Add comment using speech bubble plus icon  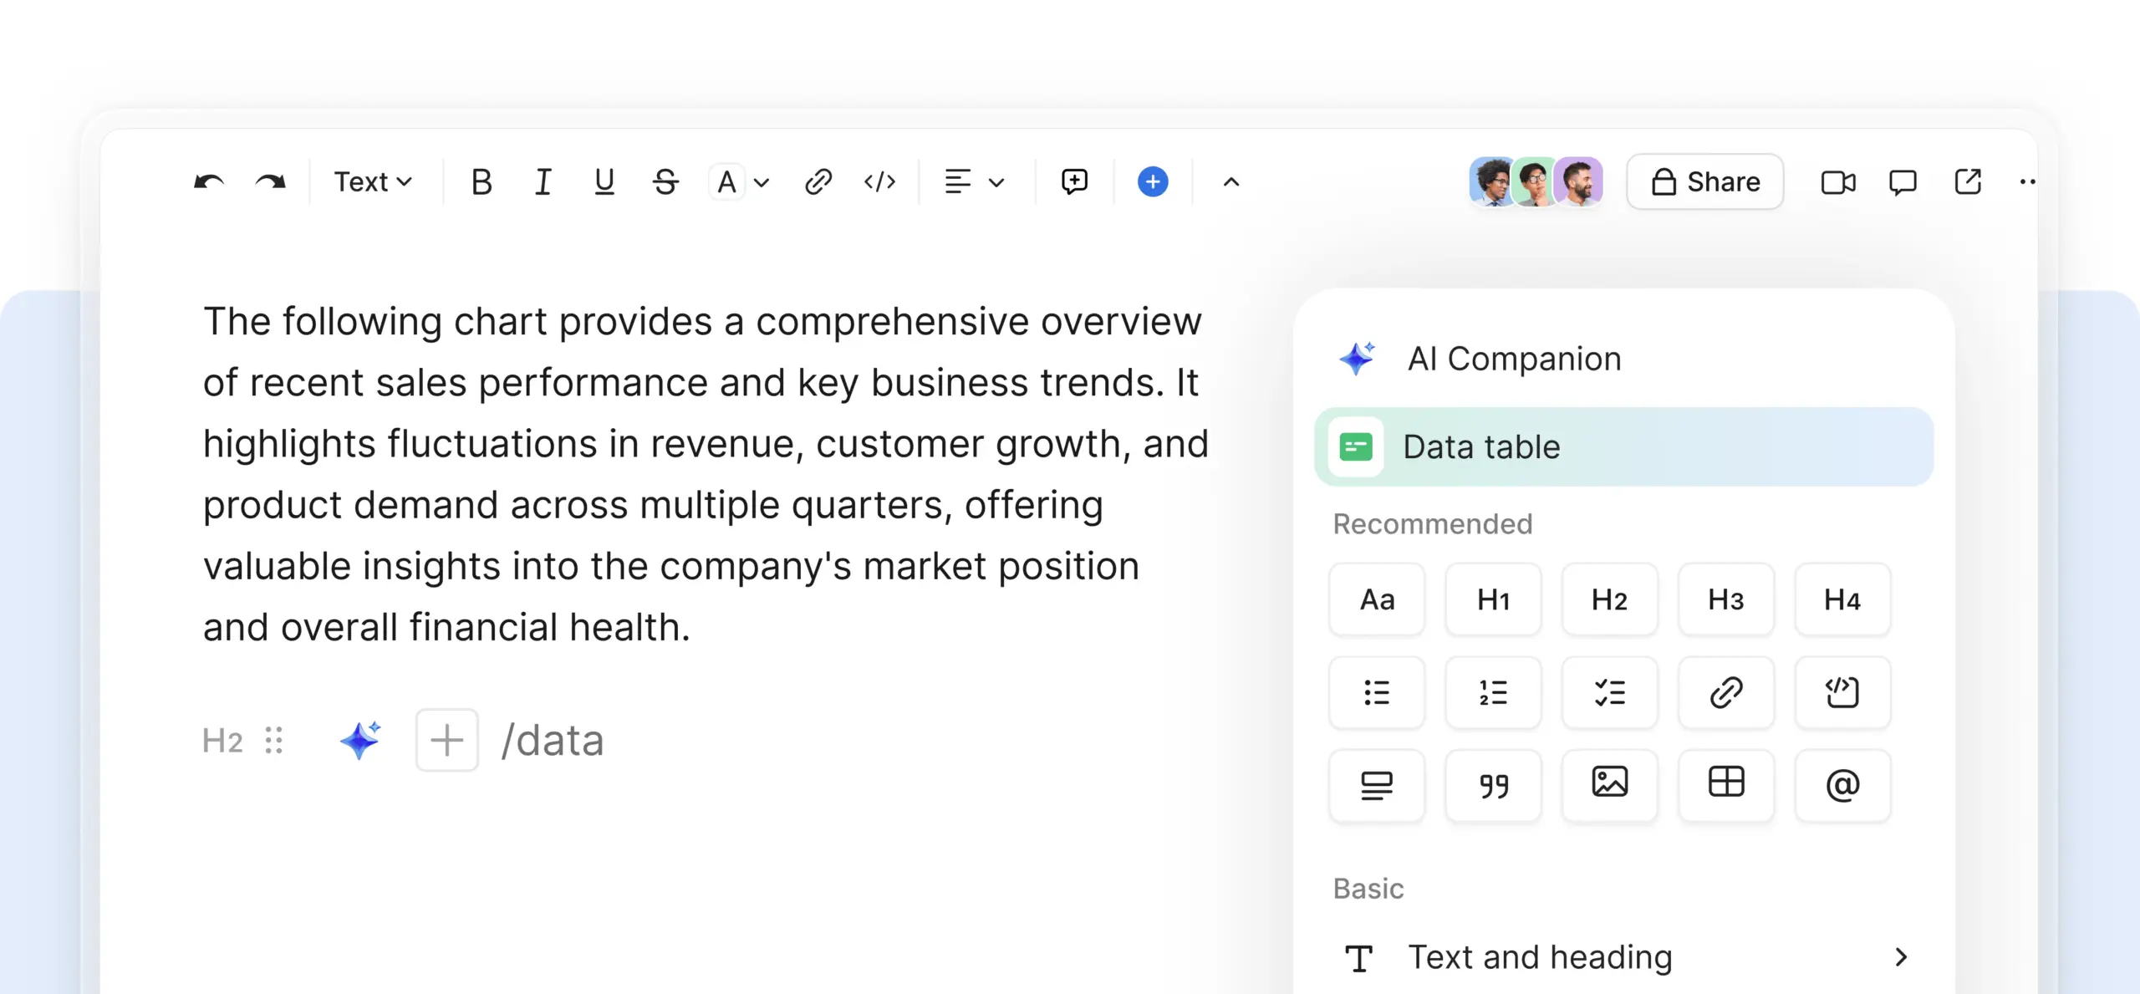[1074, 181]
